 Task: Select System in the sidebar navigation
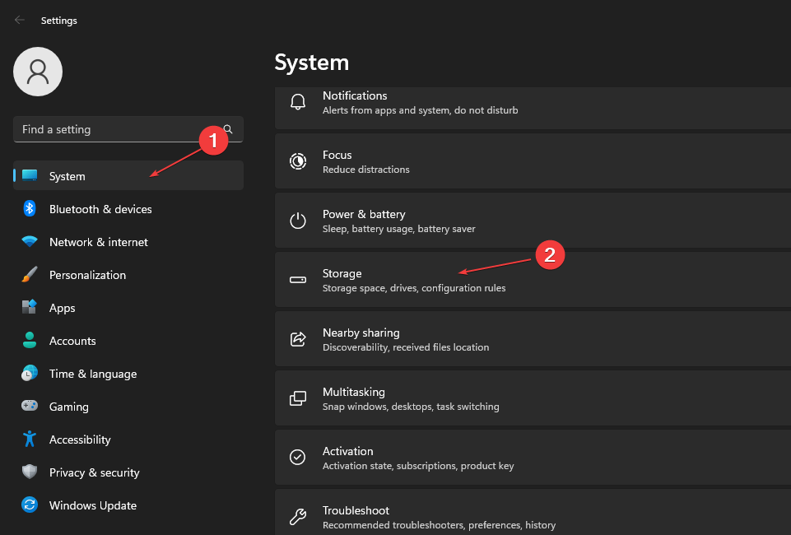click(x=67, y=176)
